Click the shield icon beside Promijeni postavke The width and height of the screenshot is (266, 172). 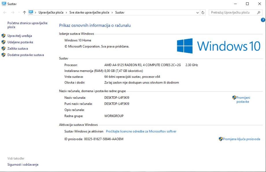pos(234,98)
